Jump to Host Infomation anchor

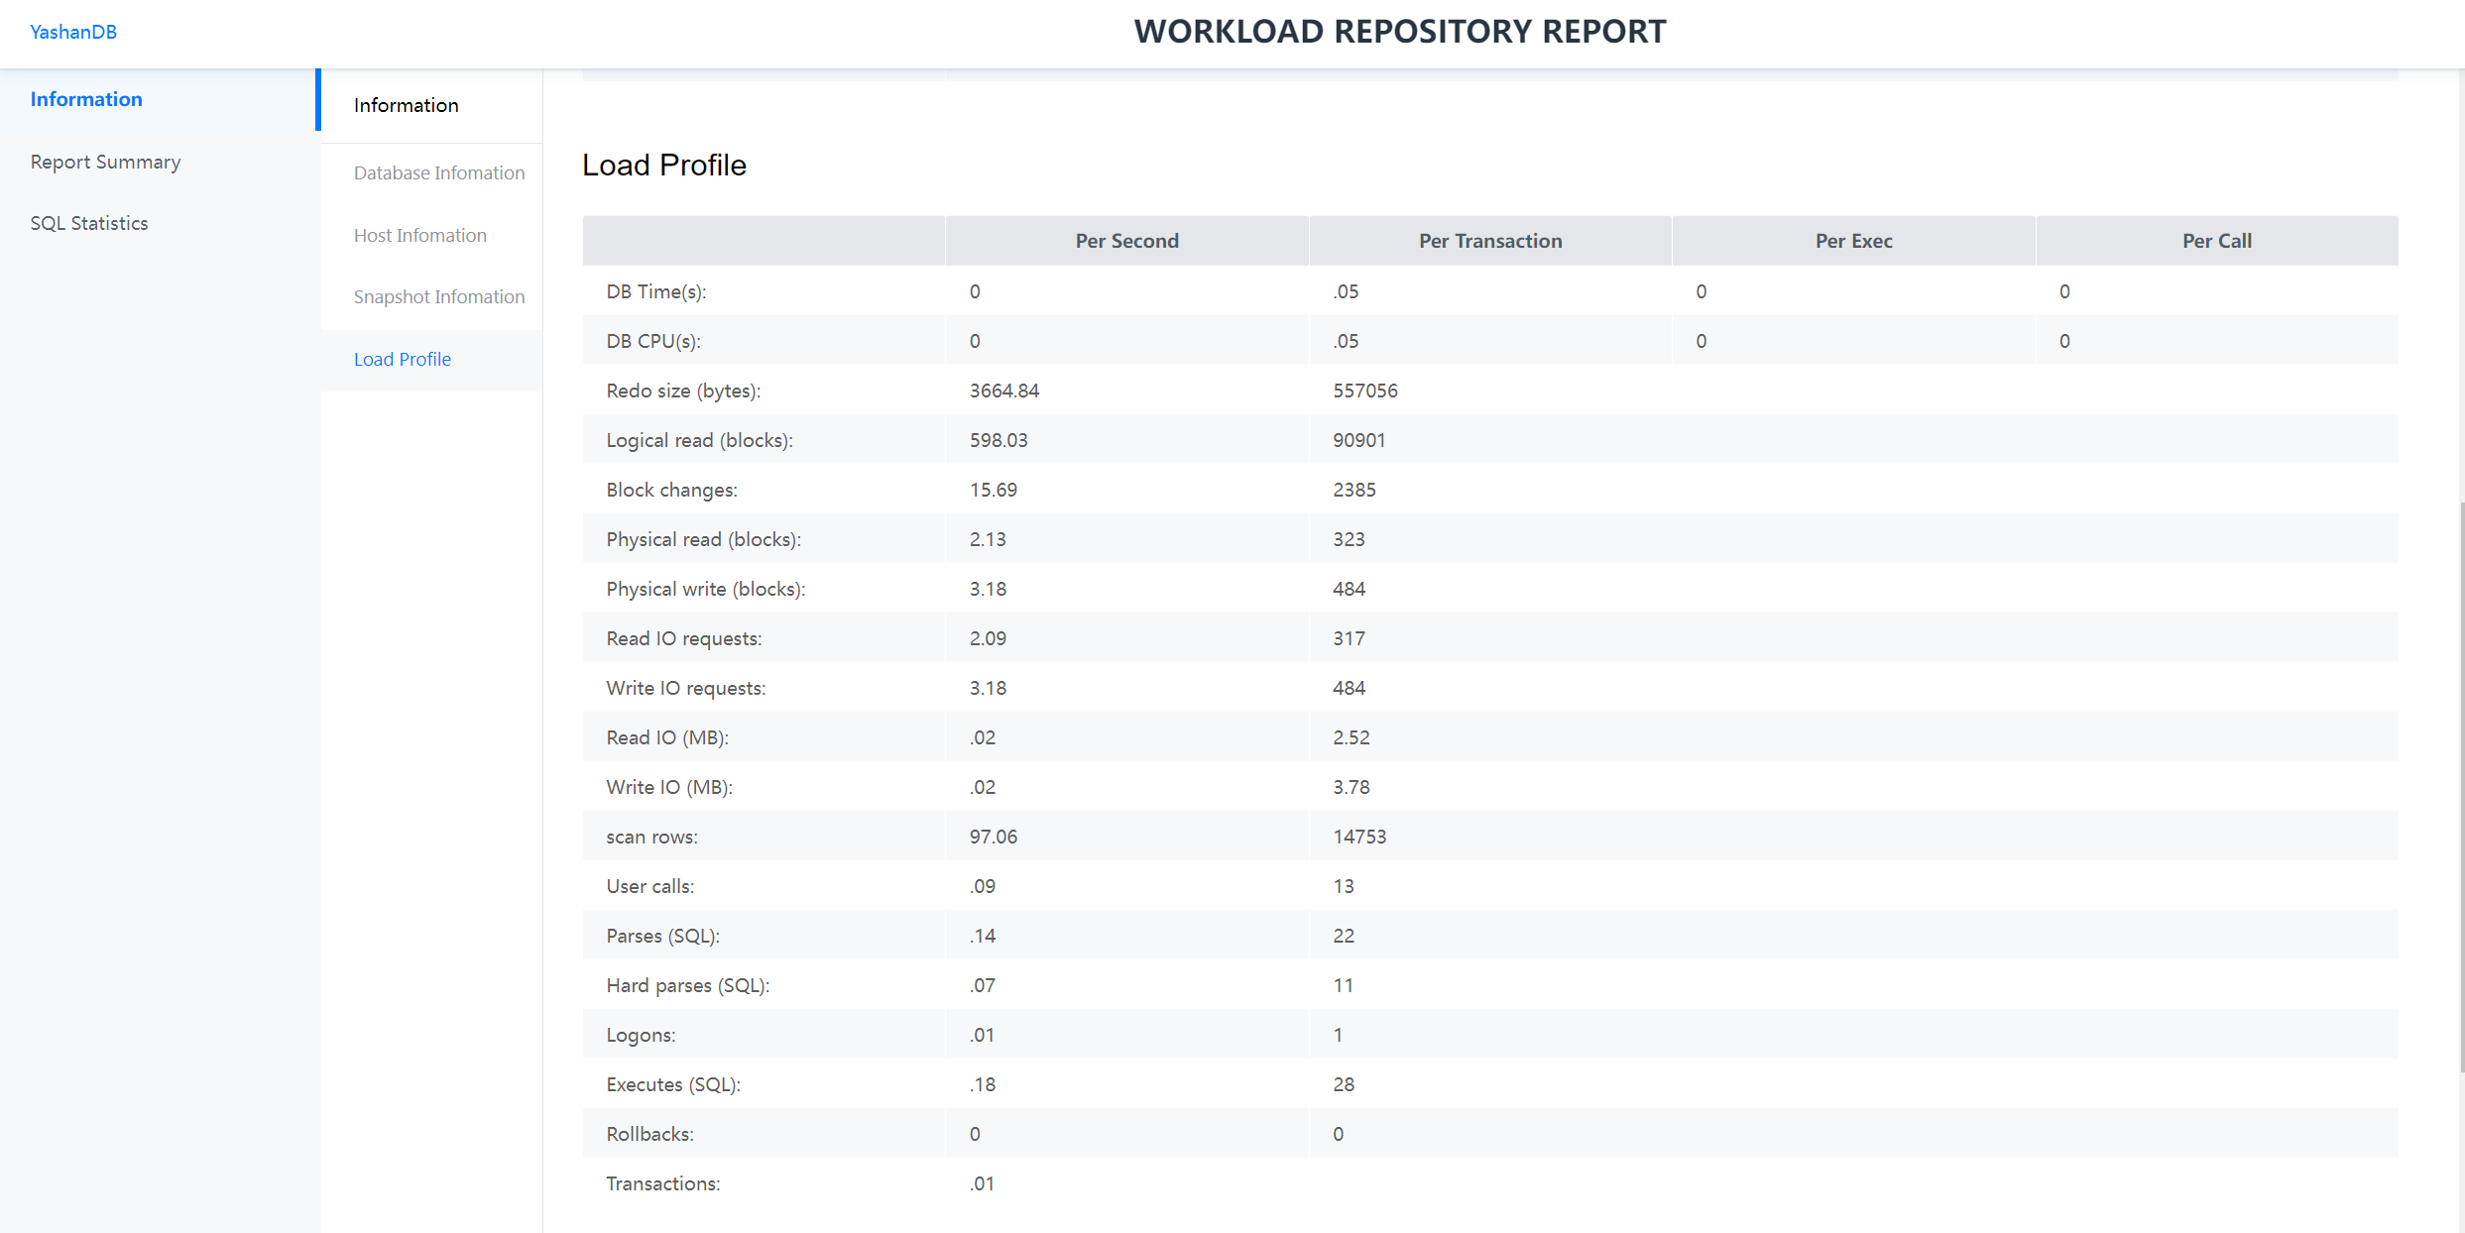tap(419, 235)
